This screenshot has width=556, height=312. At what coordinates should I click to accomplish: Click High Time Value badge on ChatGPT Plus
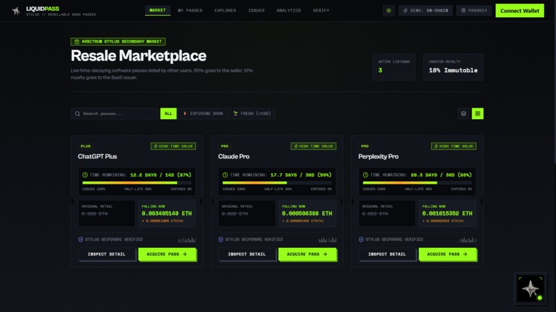point(173,146)
